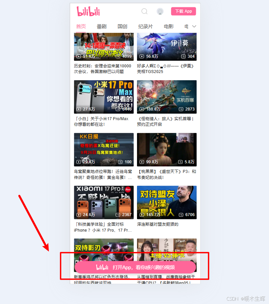Open the 美国一票否决 video thumbnail
The image size is (269, 304).
tap(104, 47)
